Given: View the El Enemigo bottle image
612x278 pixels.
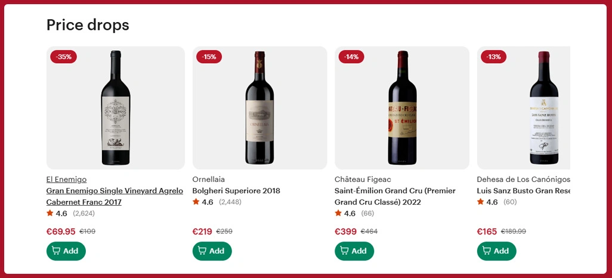Looking at the screenshot, I should [116, 108].
